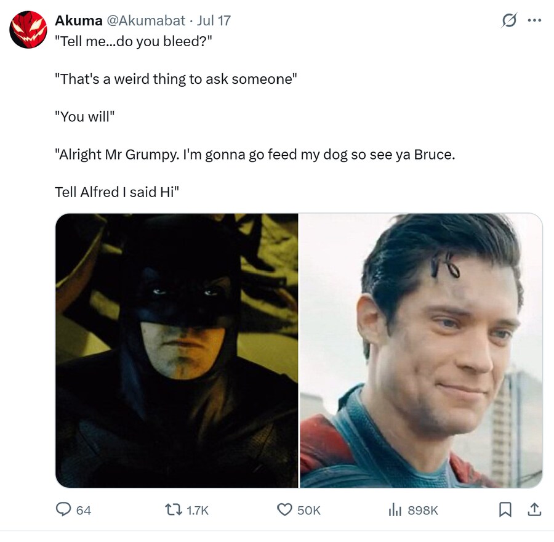Click the 50K likes count

pyautogui.click(x=309, y=510)
